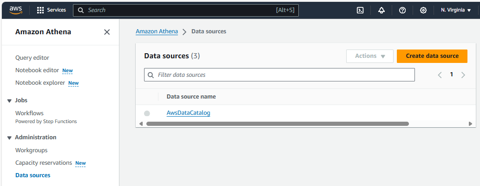The image size is (480, 186).
Task: Click the Data sources (3) heading
Action: pyautogui.click(x=172, y=56)
